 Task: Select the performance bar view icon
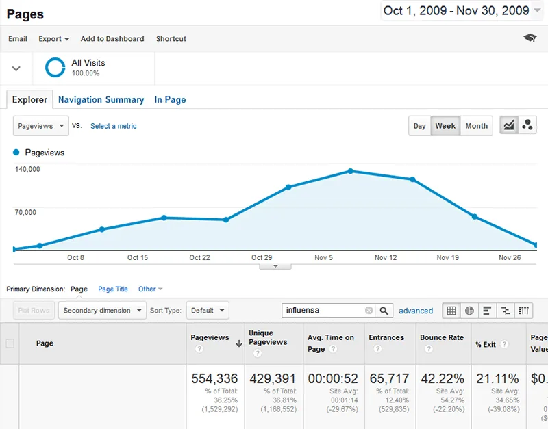click(487, 311)
